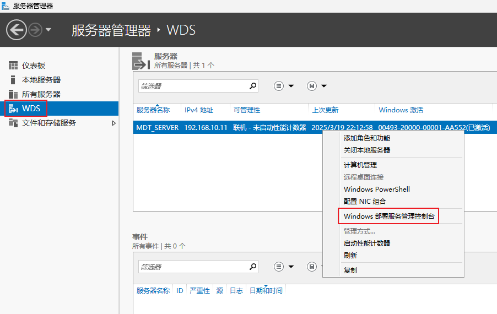Click the 管理方式... context menu entry
The height and width of the screenshot is (314, 497).
(x=359, y=231)
